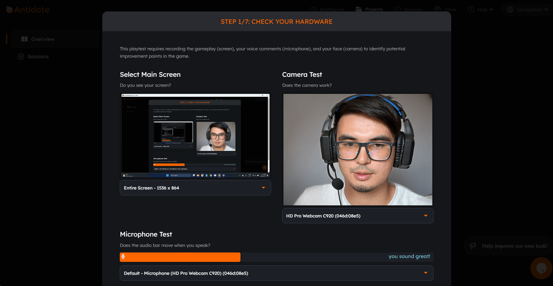Click the Help question mark icon

coord(471,9)
